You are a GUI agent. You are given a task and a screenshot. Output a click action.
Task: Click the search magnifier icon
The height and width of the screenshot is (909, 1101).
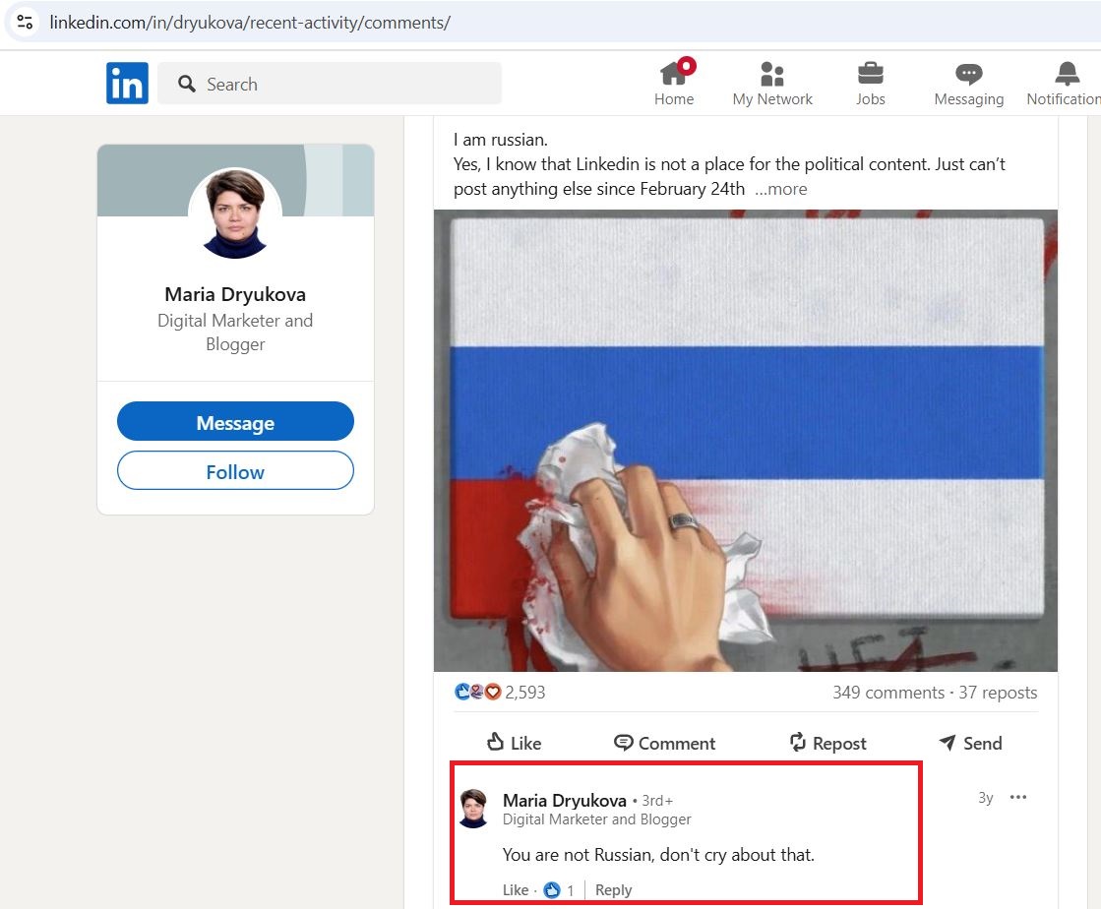(186, 85)
